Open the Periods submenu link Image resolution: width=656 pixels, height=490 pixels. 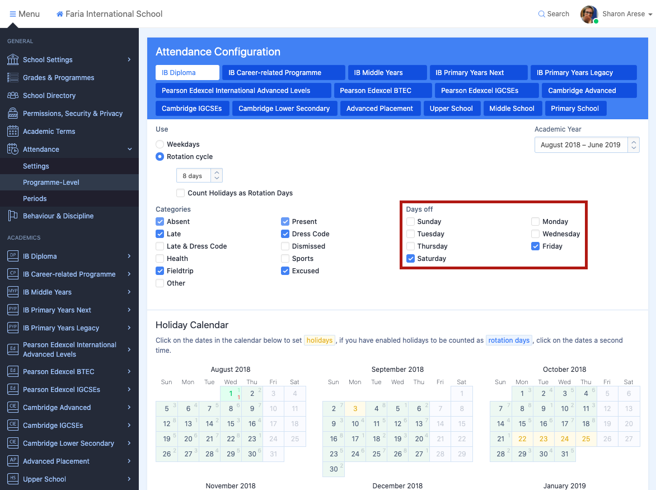35,199
